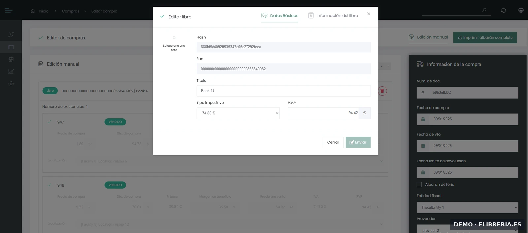Expand the Entidad fiscal dropdown
528x233 pixels.
click(467, 207)
